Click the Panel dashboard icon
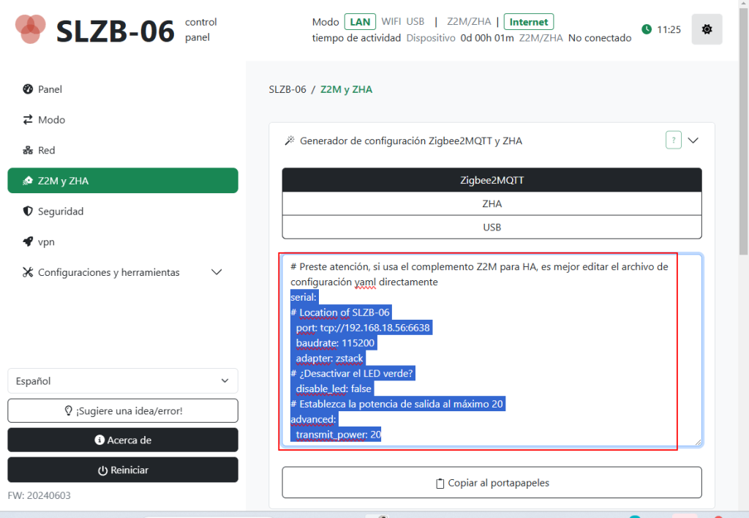The image size is (749, 518). pyautogui.click(x=28, y=89)
